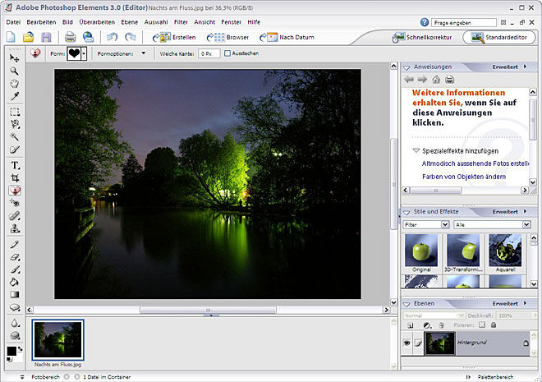This screenshot has width=542, height=382.
Task: Open the Überarbeiten menu
Action: pyautogui.click(x=97, y=22)
